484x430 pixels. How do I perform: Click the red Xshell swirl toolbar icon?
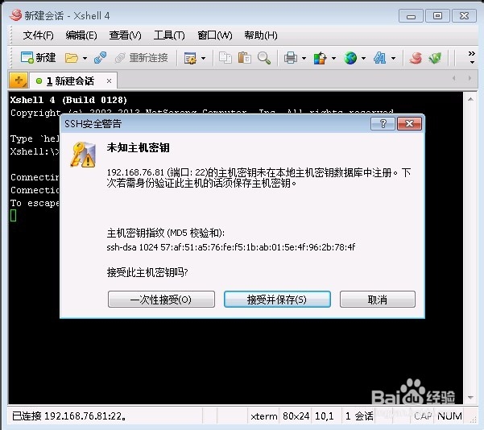[416, 58]
